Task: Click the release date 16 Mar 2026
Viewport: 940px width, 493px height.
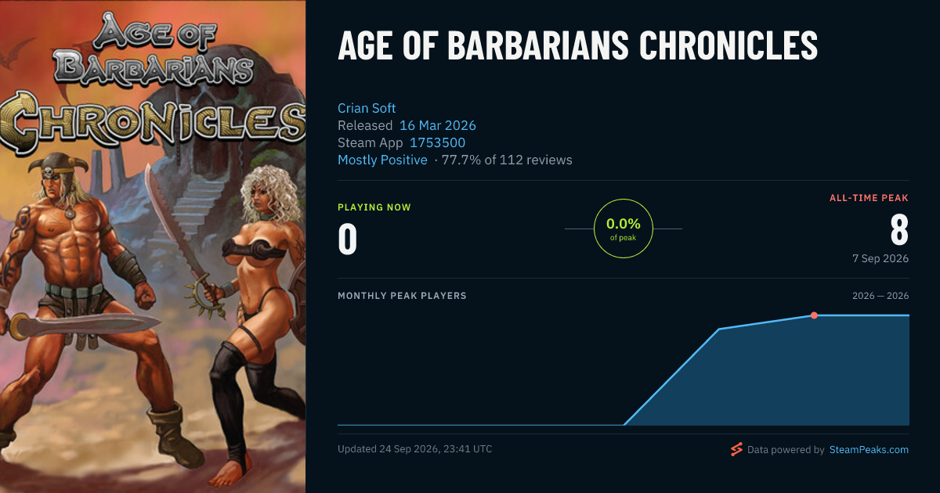Action: [x=438, y=125]
